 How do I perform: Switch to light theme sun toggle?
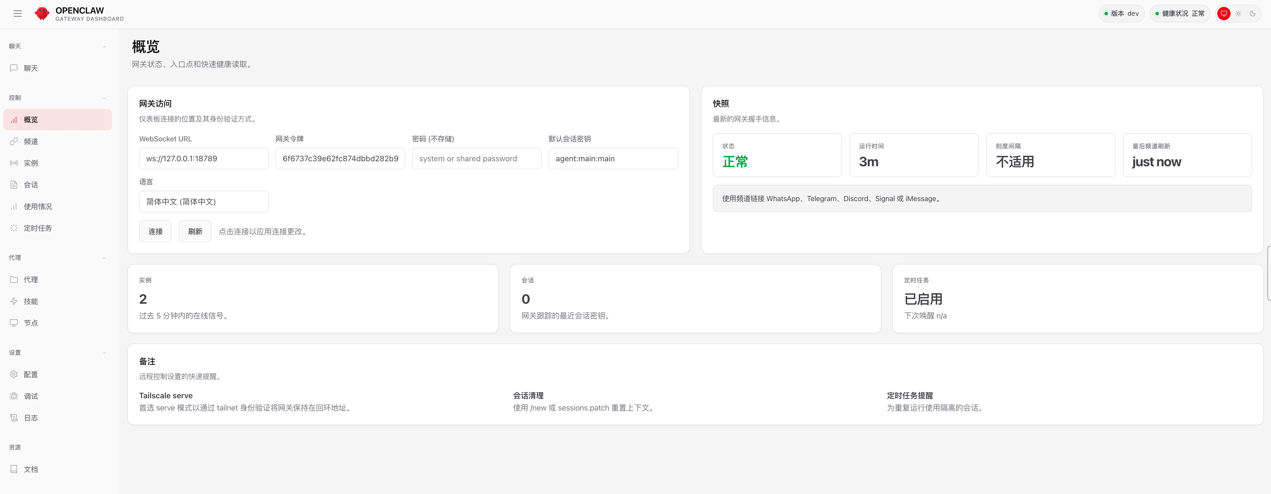click(x=1238, y=14)
